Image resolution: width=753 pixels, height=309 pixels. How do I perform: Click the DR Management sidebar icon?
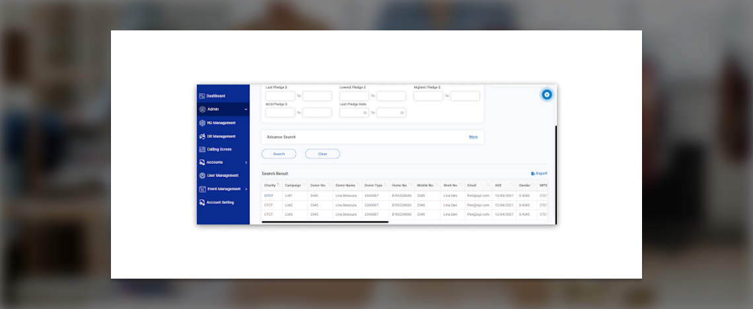point(202,136)
